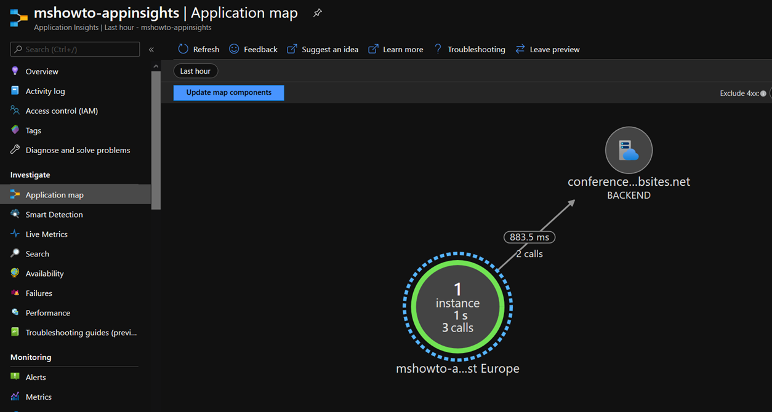Click the mshowto-a...st Europe node label
Image resolution: width=772 pixels, height=412 pixels.
457,369
